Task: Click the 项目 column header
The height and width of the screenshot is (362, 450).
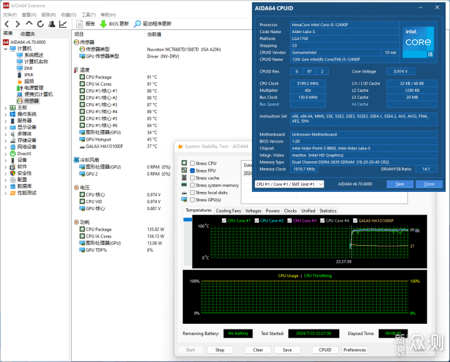Action: click(x=79, y=34)
